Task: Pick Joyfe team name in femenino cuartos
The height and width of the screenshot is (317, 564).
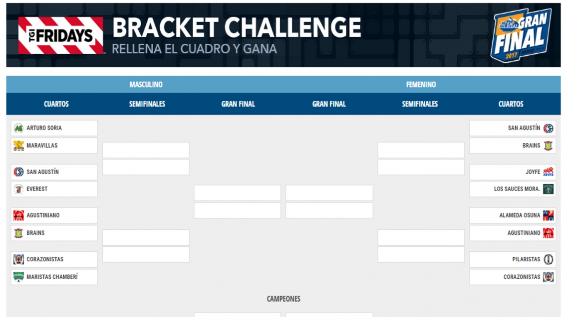Action: (533, 172)
